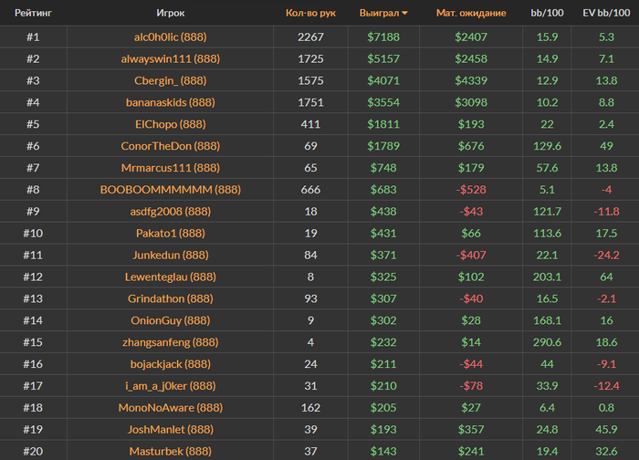Select player Junkedun (888)
The height and width of the screenshot is (460, 639).
pyautogui.click(x=170, y=255)
